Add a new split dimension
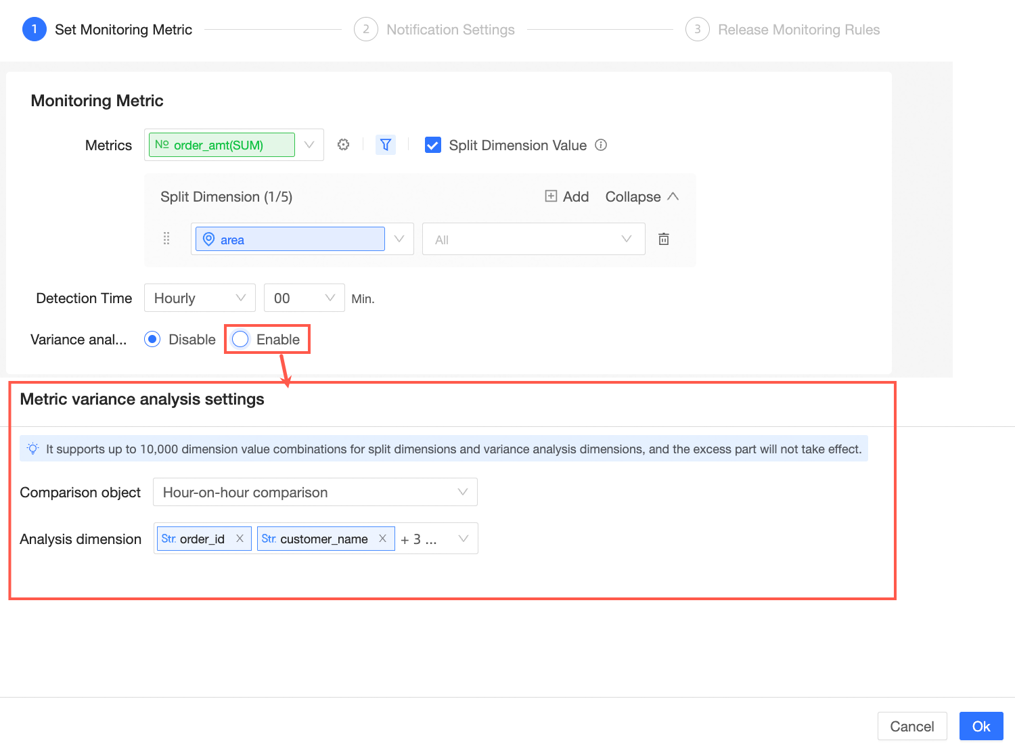This screenshot has width=1015, height=747. tap(567, 196)
